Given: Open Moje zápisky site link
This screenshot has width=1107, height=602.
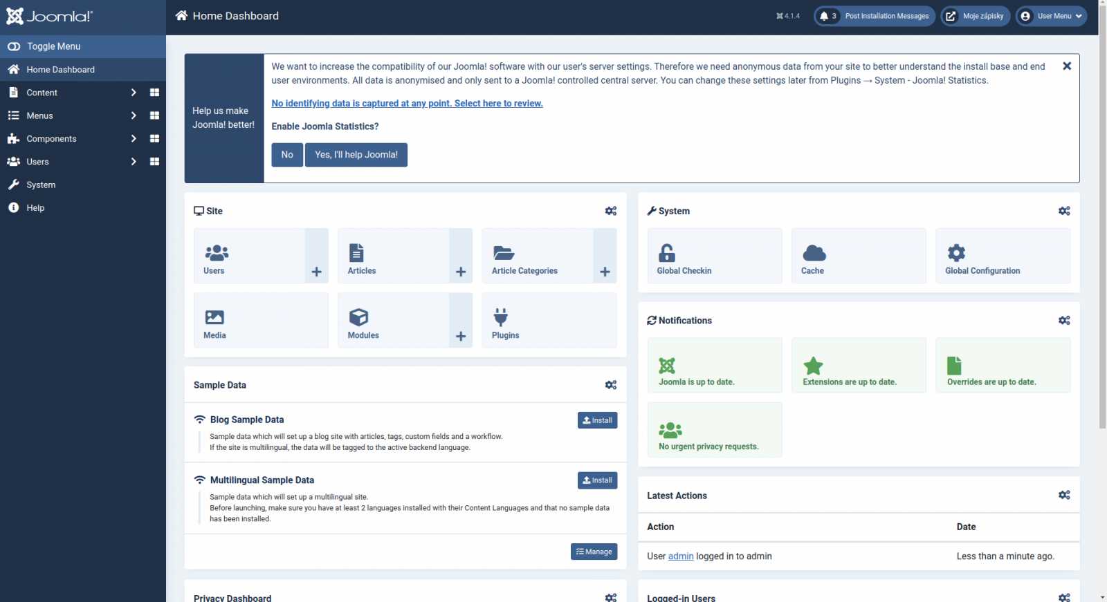Looking at the screenshot, I should point(976,16).
